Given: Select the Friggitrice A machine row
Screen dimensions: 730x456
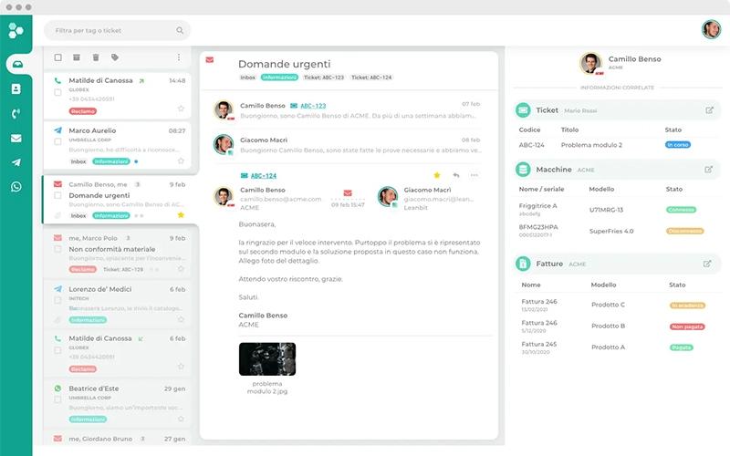Looking at the screenshot, I should (617, 210).
